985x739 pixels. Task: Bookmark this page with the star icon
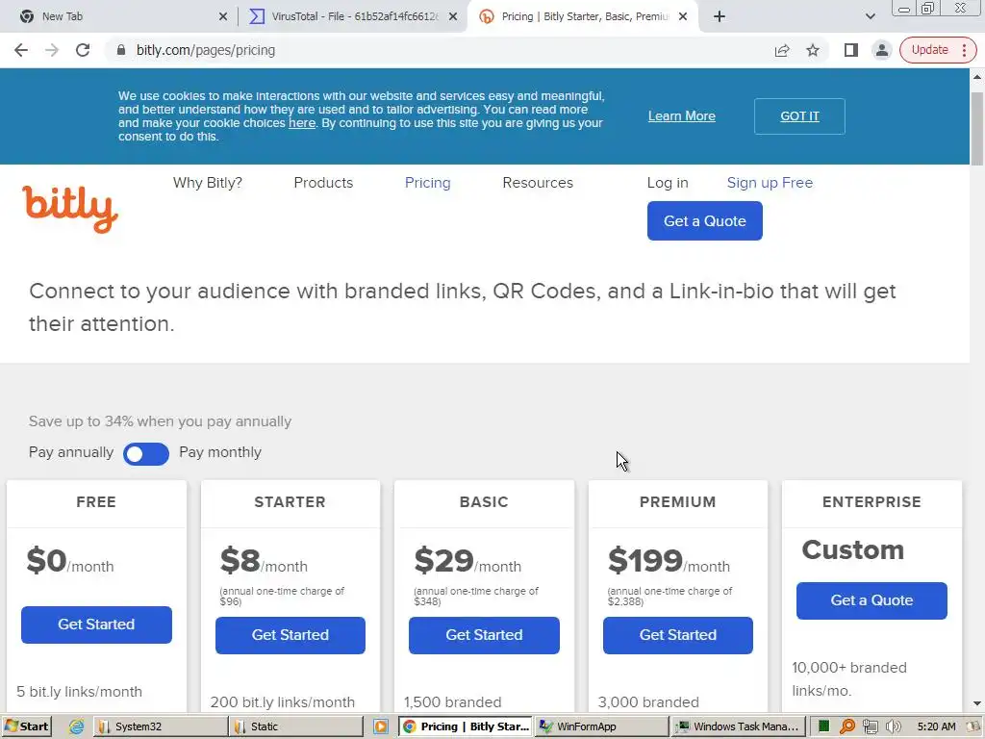click(x=812, y=50)
